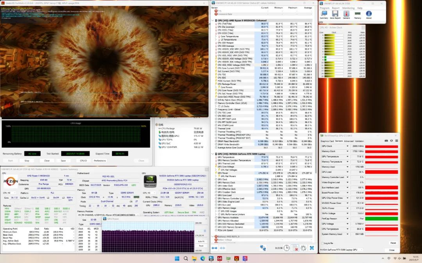422x263 pixels.
Task: Select the Thermal Limit sensor row
Action: click(263, 129)
